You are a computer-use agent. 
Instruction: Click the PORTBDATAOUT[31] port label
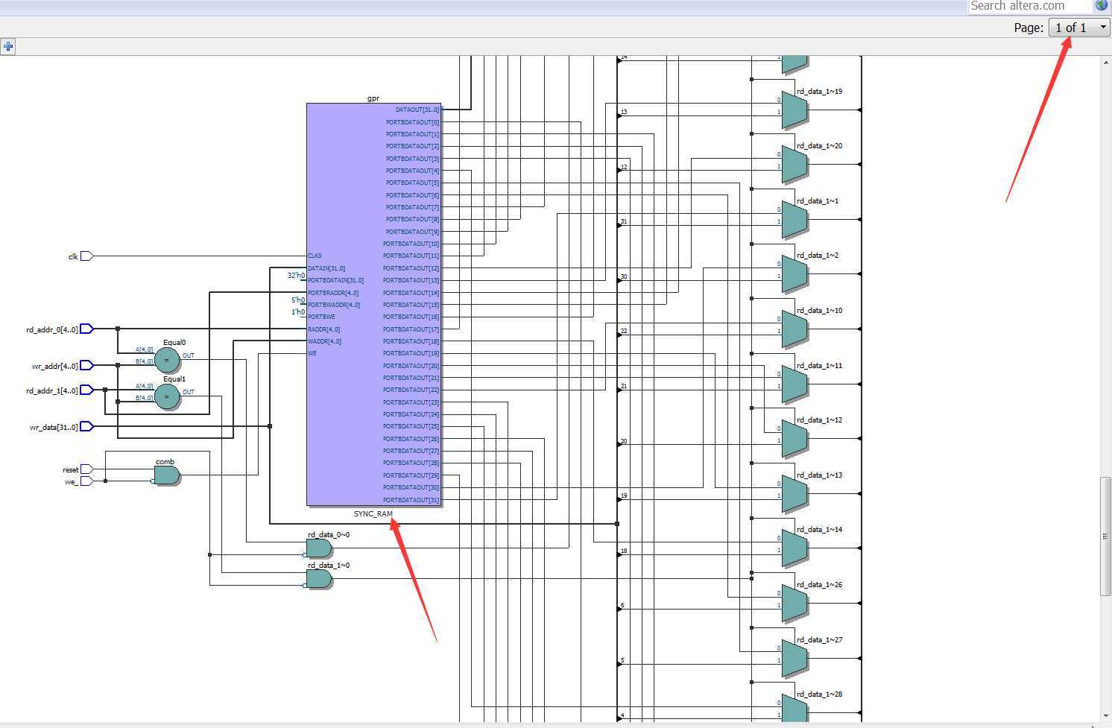tap(411, 500)
